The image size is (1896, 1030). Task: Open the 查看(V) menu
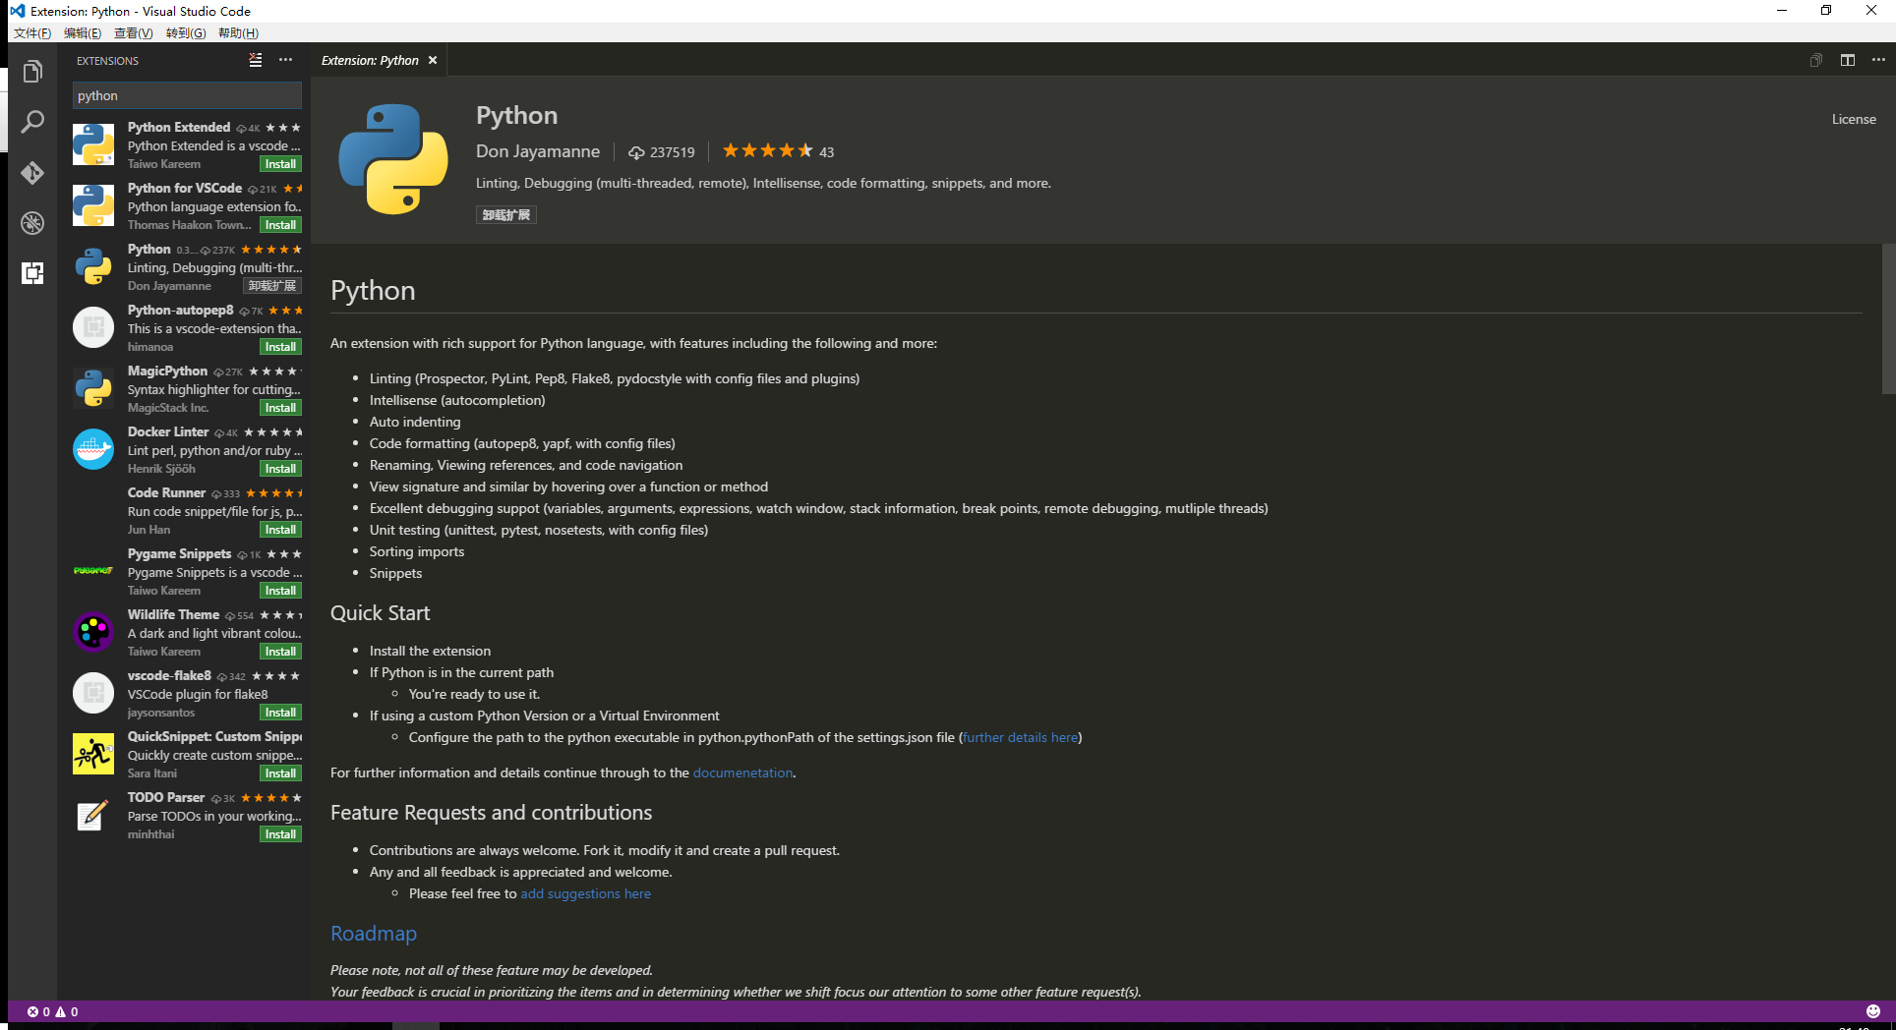click(135, 32)
